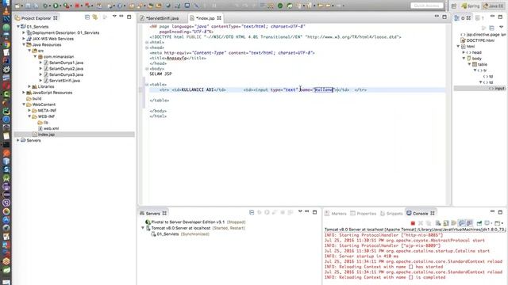Click the VLC cone dock icon
This screenshot has height=285, width=508.
6,10
